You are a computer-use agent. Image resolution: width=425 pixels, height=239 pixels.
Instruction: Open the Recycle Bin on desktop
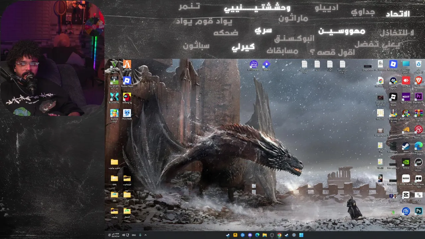point(418,66)
